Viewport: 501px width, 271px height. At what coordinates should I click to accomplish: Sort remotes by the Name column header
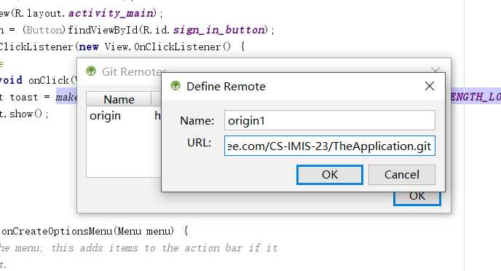(119, 99)
